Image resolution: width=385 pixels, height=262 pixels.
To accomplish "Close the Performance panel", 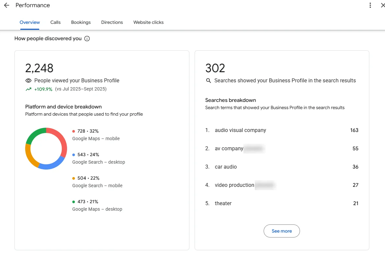I will (382, 5).
